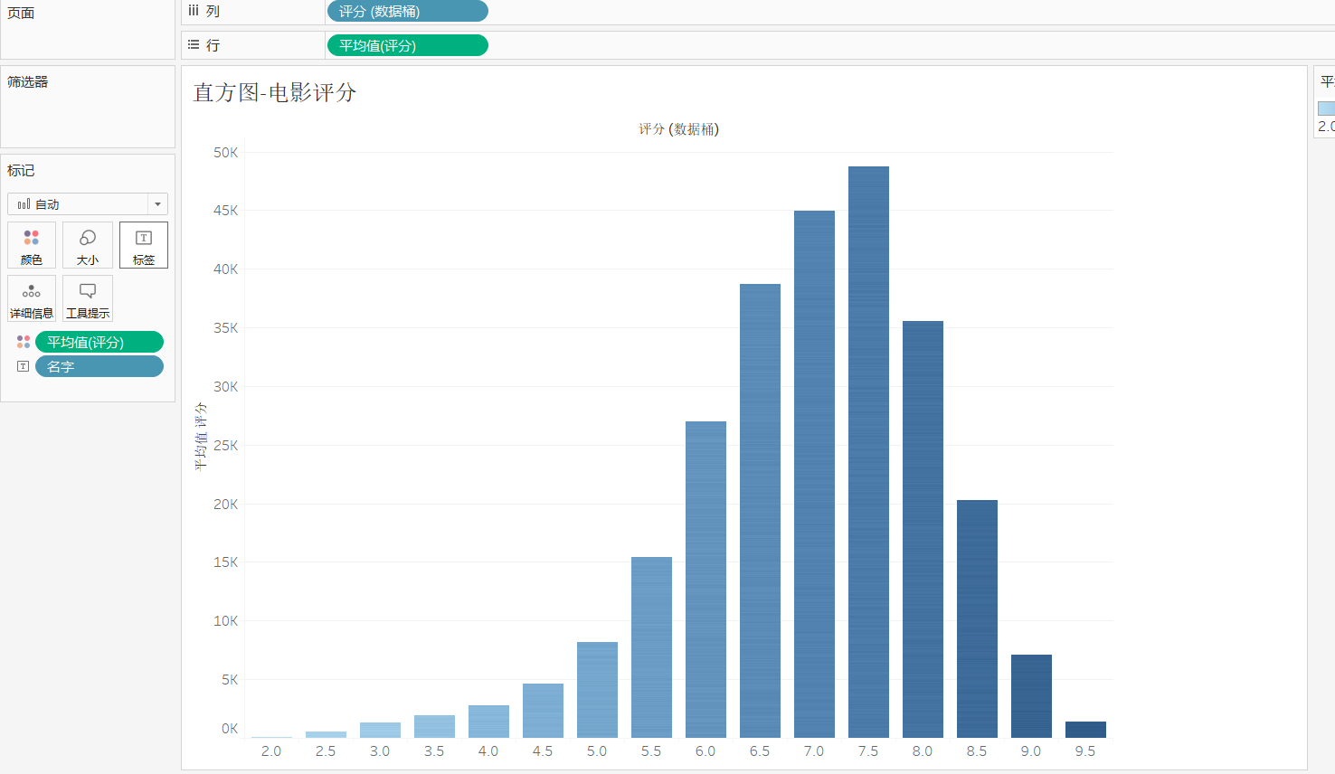Select the bar for rating bin 8.5
The width and height of the screenshot is (1335, 774).
[x=977, y=618]
